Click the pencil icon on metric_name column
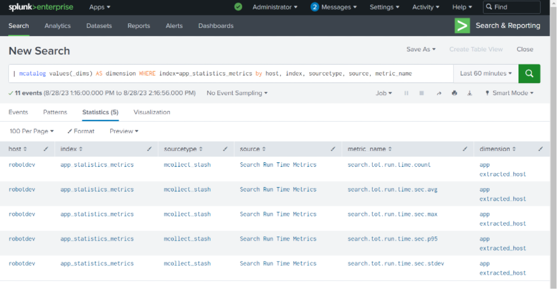This screenshot has height=290, width=557. pos(465,149)
